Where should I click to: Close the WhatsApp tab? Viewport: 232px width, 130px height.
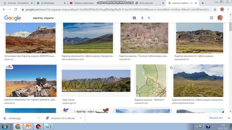65,3
